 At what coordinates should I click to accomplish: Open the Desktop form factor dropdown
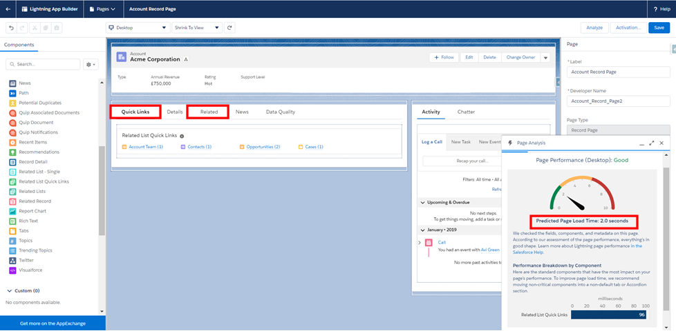pyautogui.click(x=138, y=28)
